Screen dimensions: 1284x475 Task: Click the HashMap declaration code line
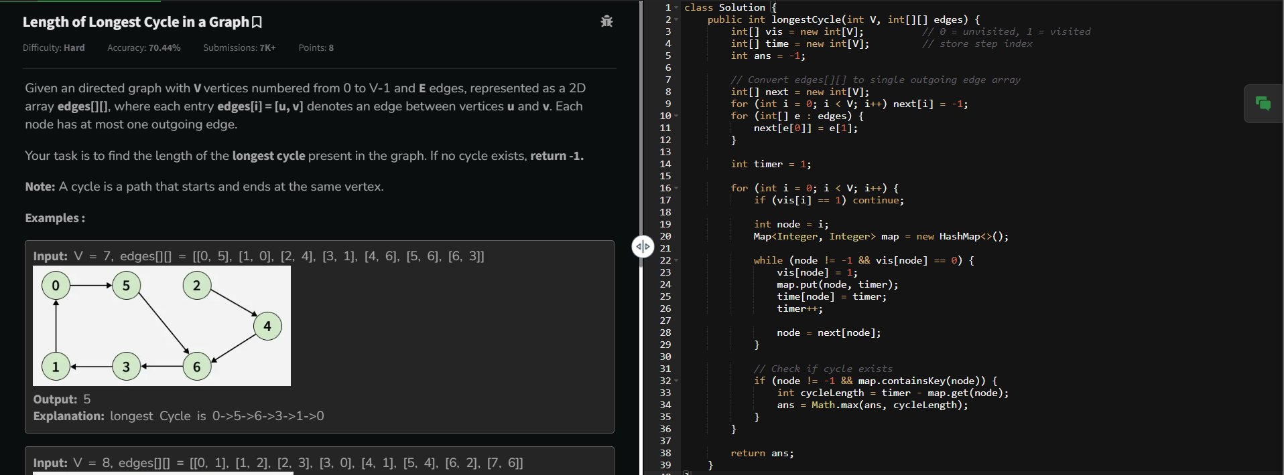click(x=881, y=236)
